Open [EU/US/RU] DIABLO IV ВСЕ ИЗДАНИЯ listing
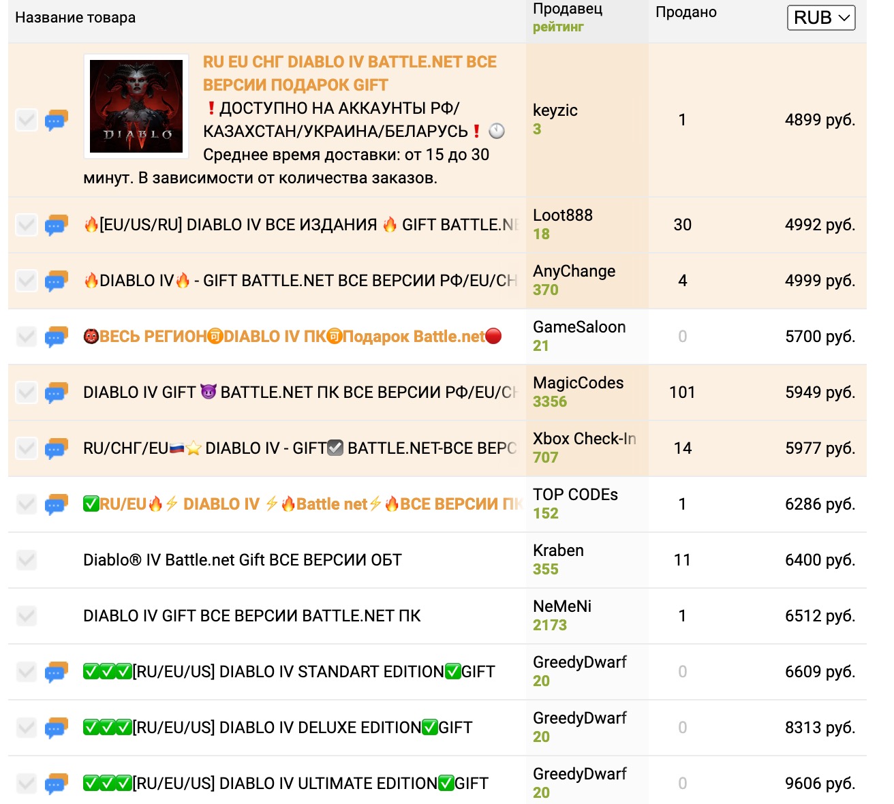The height and width of the screenshot is (804, 894). point(302,225)
